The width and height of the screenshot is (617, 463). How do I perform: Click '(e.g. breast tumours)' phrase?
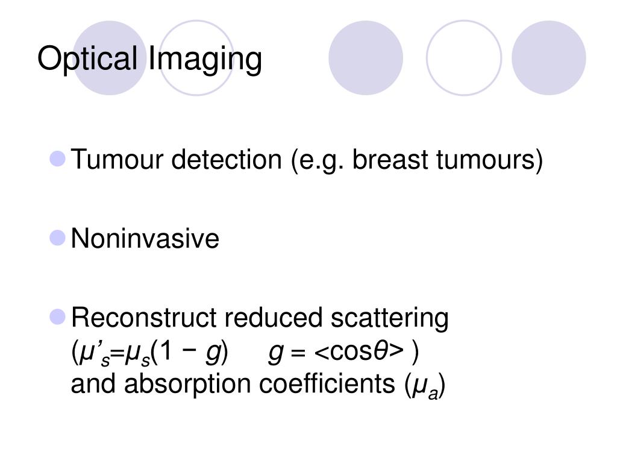point(417,160)
